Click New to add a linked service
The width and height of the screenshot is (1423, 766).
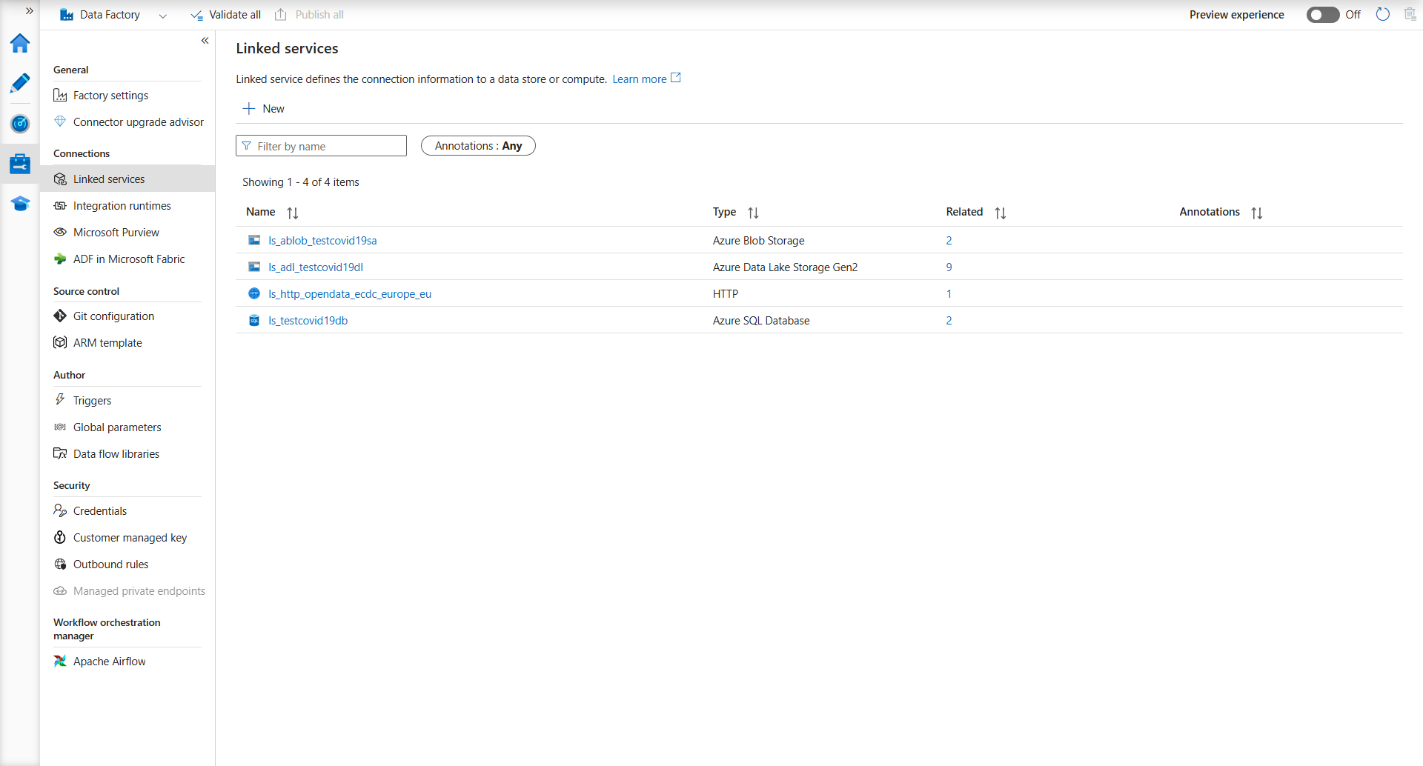pos(263,109)
